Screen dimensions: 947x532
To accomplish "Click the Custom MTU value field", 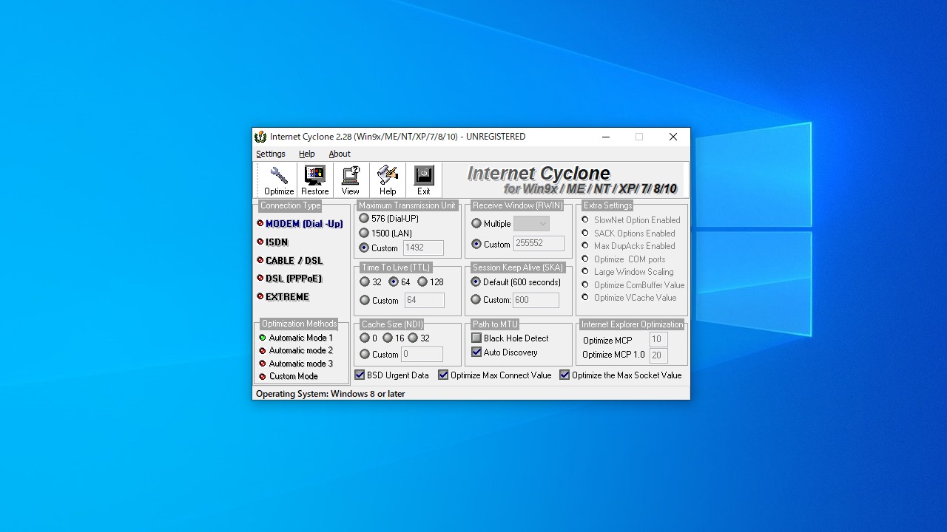I will [423, 248].
